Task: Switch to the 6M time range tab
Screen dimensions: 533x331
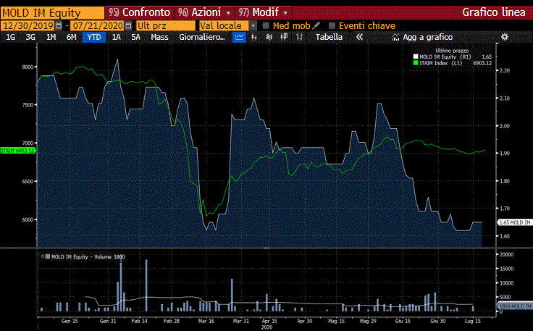Action: (72, 37)
